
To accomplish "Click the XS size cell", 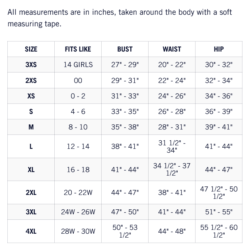I will [31, 96].
